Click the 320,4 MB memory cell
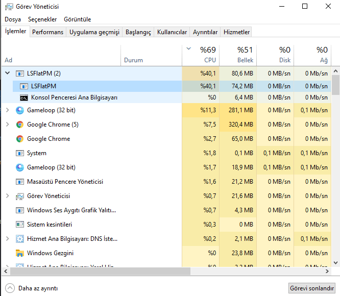The height and width of the screenshot is (296, 340). pyautogui.click(x=238, y=125)
